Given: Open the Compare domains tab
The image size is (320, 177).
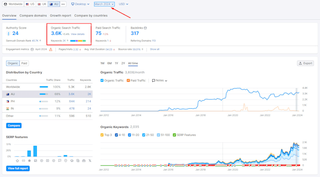Looking at the screenshot, I should click(x=33, y=16).
